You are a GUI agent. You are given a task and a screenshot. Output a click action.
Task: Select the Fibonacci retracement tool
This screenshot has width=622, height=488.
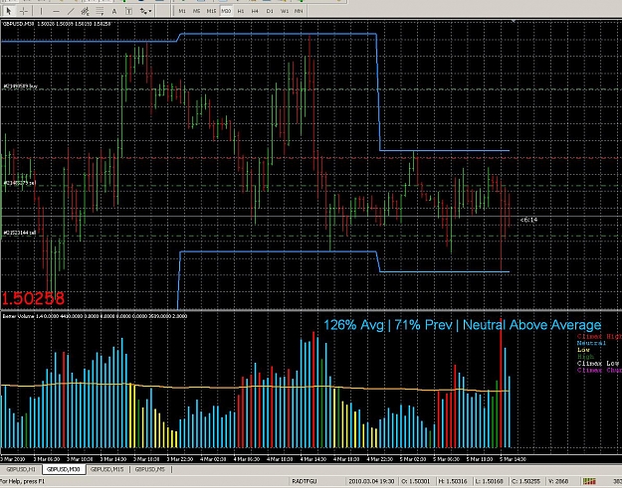pyautogui.click(x=100, y=11)
